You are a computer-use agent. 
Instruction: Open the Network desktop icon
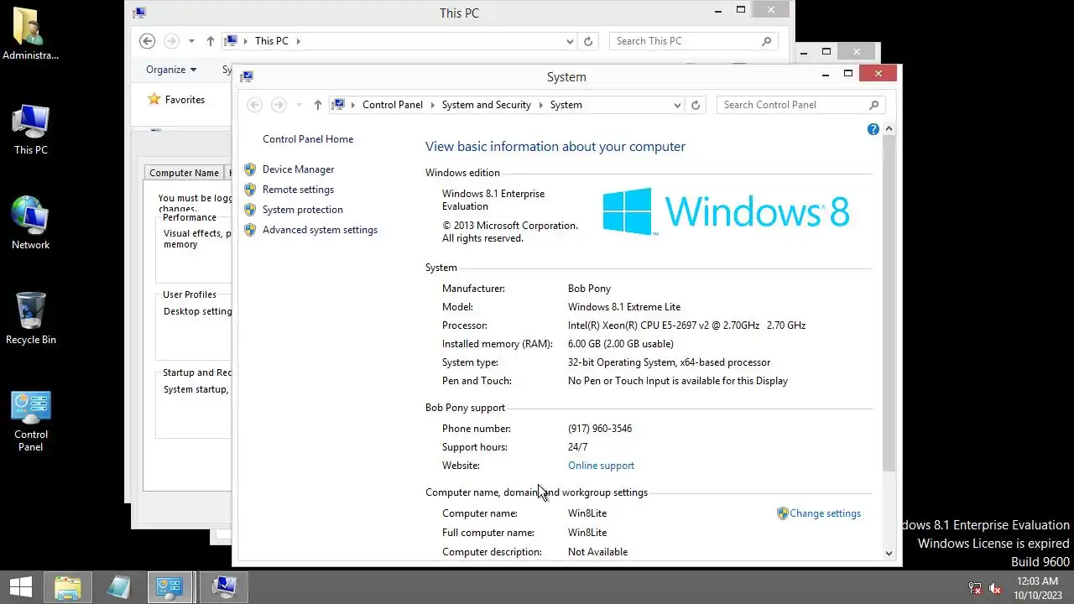pos(30,223)
